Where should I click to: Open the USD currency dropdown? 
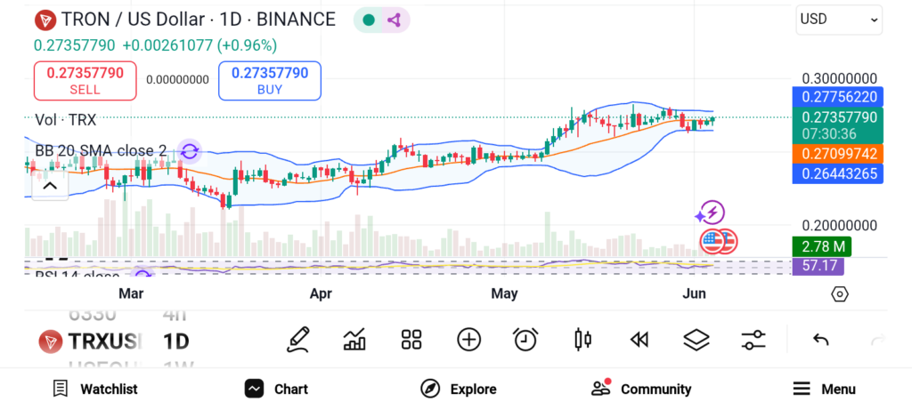pyautogui.click(x=839, y=20)
